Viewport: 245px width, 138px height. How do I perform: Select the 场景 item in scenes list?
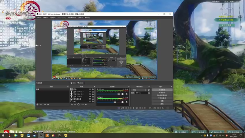tap(52, 89)
